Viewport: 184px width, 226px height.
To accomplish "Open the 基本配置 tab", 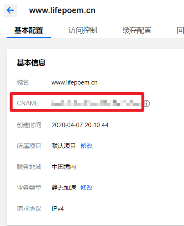I will [x=29, y=30].
